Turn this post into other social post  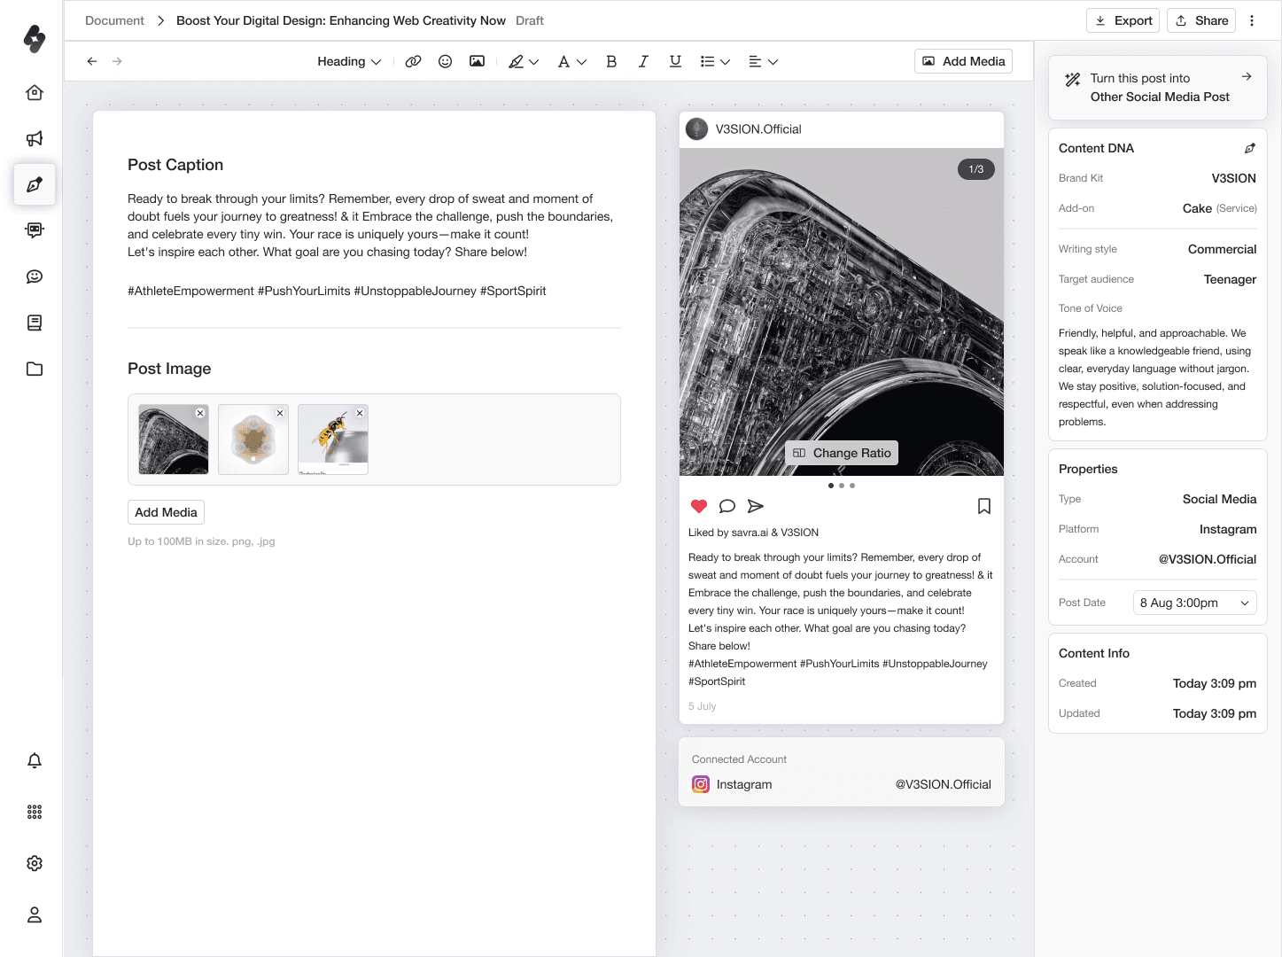click(1158, 88)
